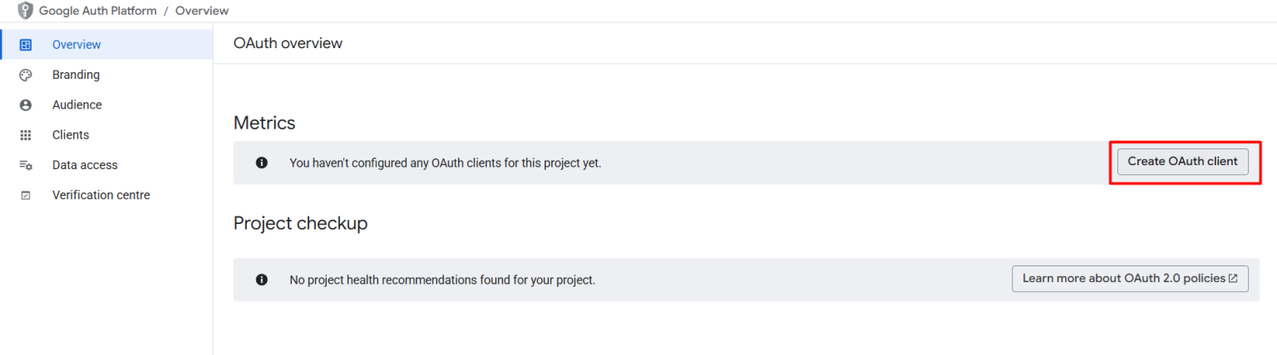Click the external link icon on policies button
Image resolution: width=1277 pixels, height=355 pixels.
pos(1233,279)
